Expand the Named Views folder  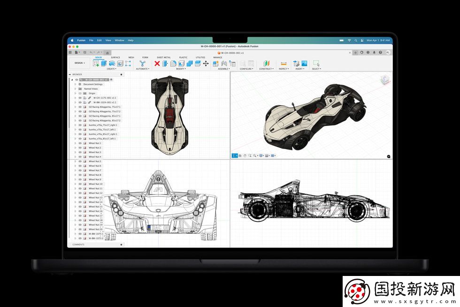click(x=75, y=89)
